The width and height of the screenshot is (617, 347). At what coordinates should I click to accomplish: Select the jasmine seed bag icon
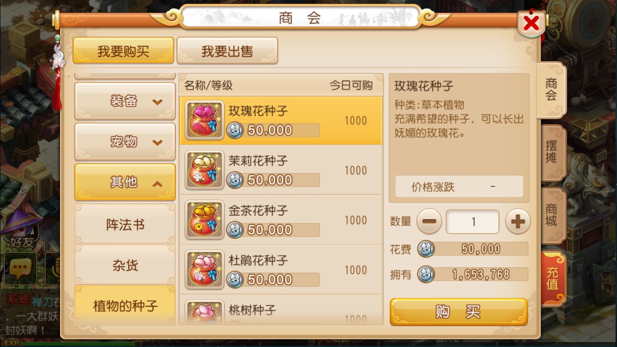coord(204,170)
